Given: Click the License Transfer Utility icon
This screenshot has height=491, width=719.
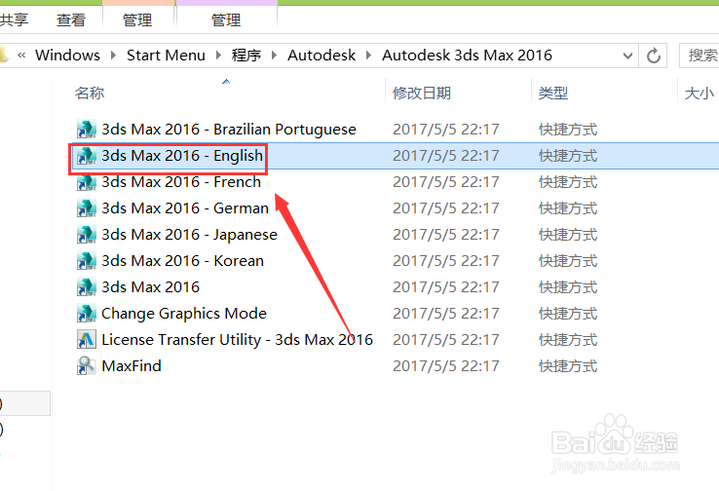Looking at the screenshot, I should 86,340.
